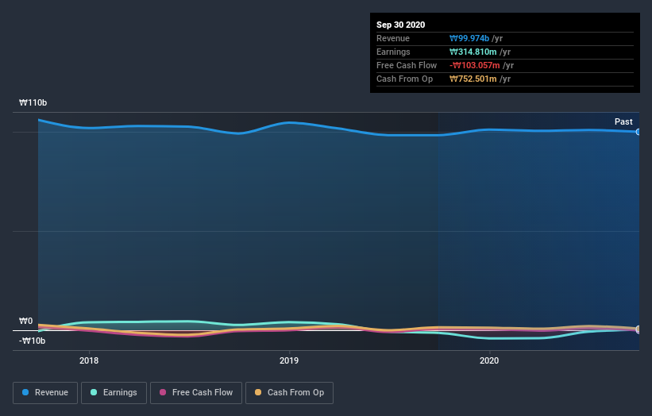Click the Free Cash Flow label in the tooltip
The height and width of the screenshot is (416, 652).
pyautogui.click(x=407, y=65)
